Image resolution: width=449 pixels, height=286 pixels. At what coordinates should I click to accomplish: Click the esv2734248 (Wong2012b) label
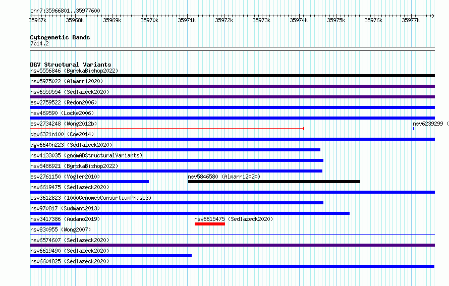(x=64, y=124)
